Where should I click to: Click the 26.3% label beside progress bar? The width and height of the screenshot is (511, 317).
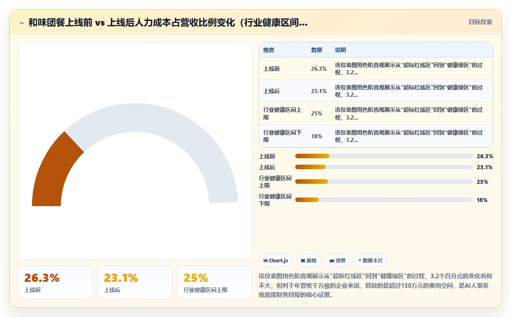(x=485, y=156)
